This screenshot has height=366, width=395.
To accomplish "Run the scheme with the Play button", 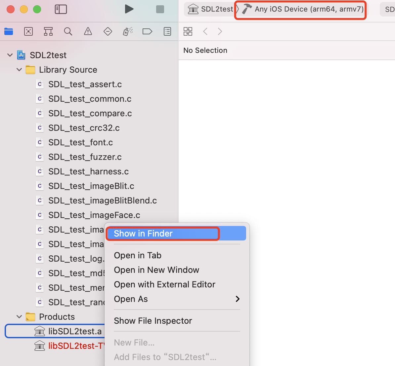I will click(x=129, y=9).
